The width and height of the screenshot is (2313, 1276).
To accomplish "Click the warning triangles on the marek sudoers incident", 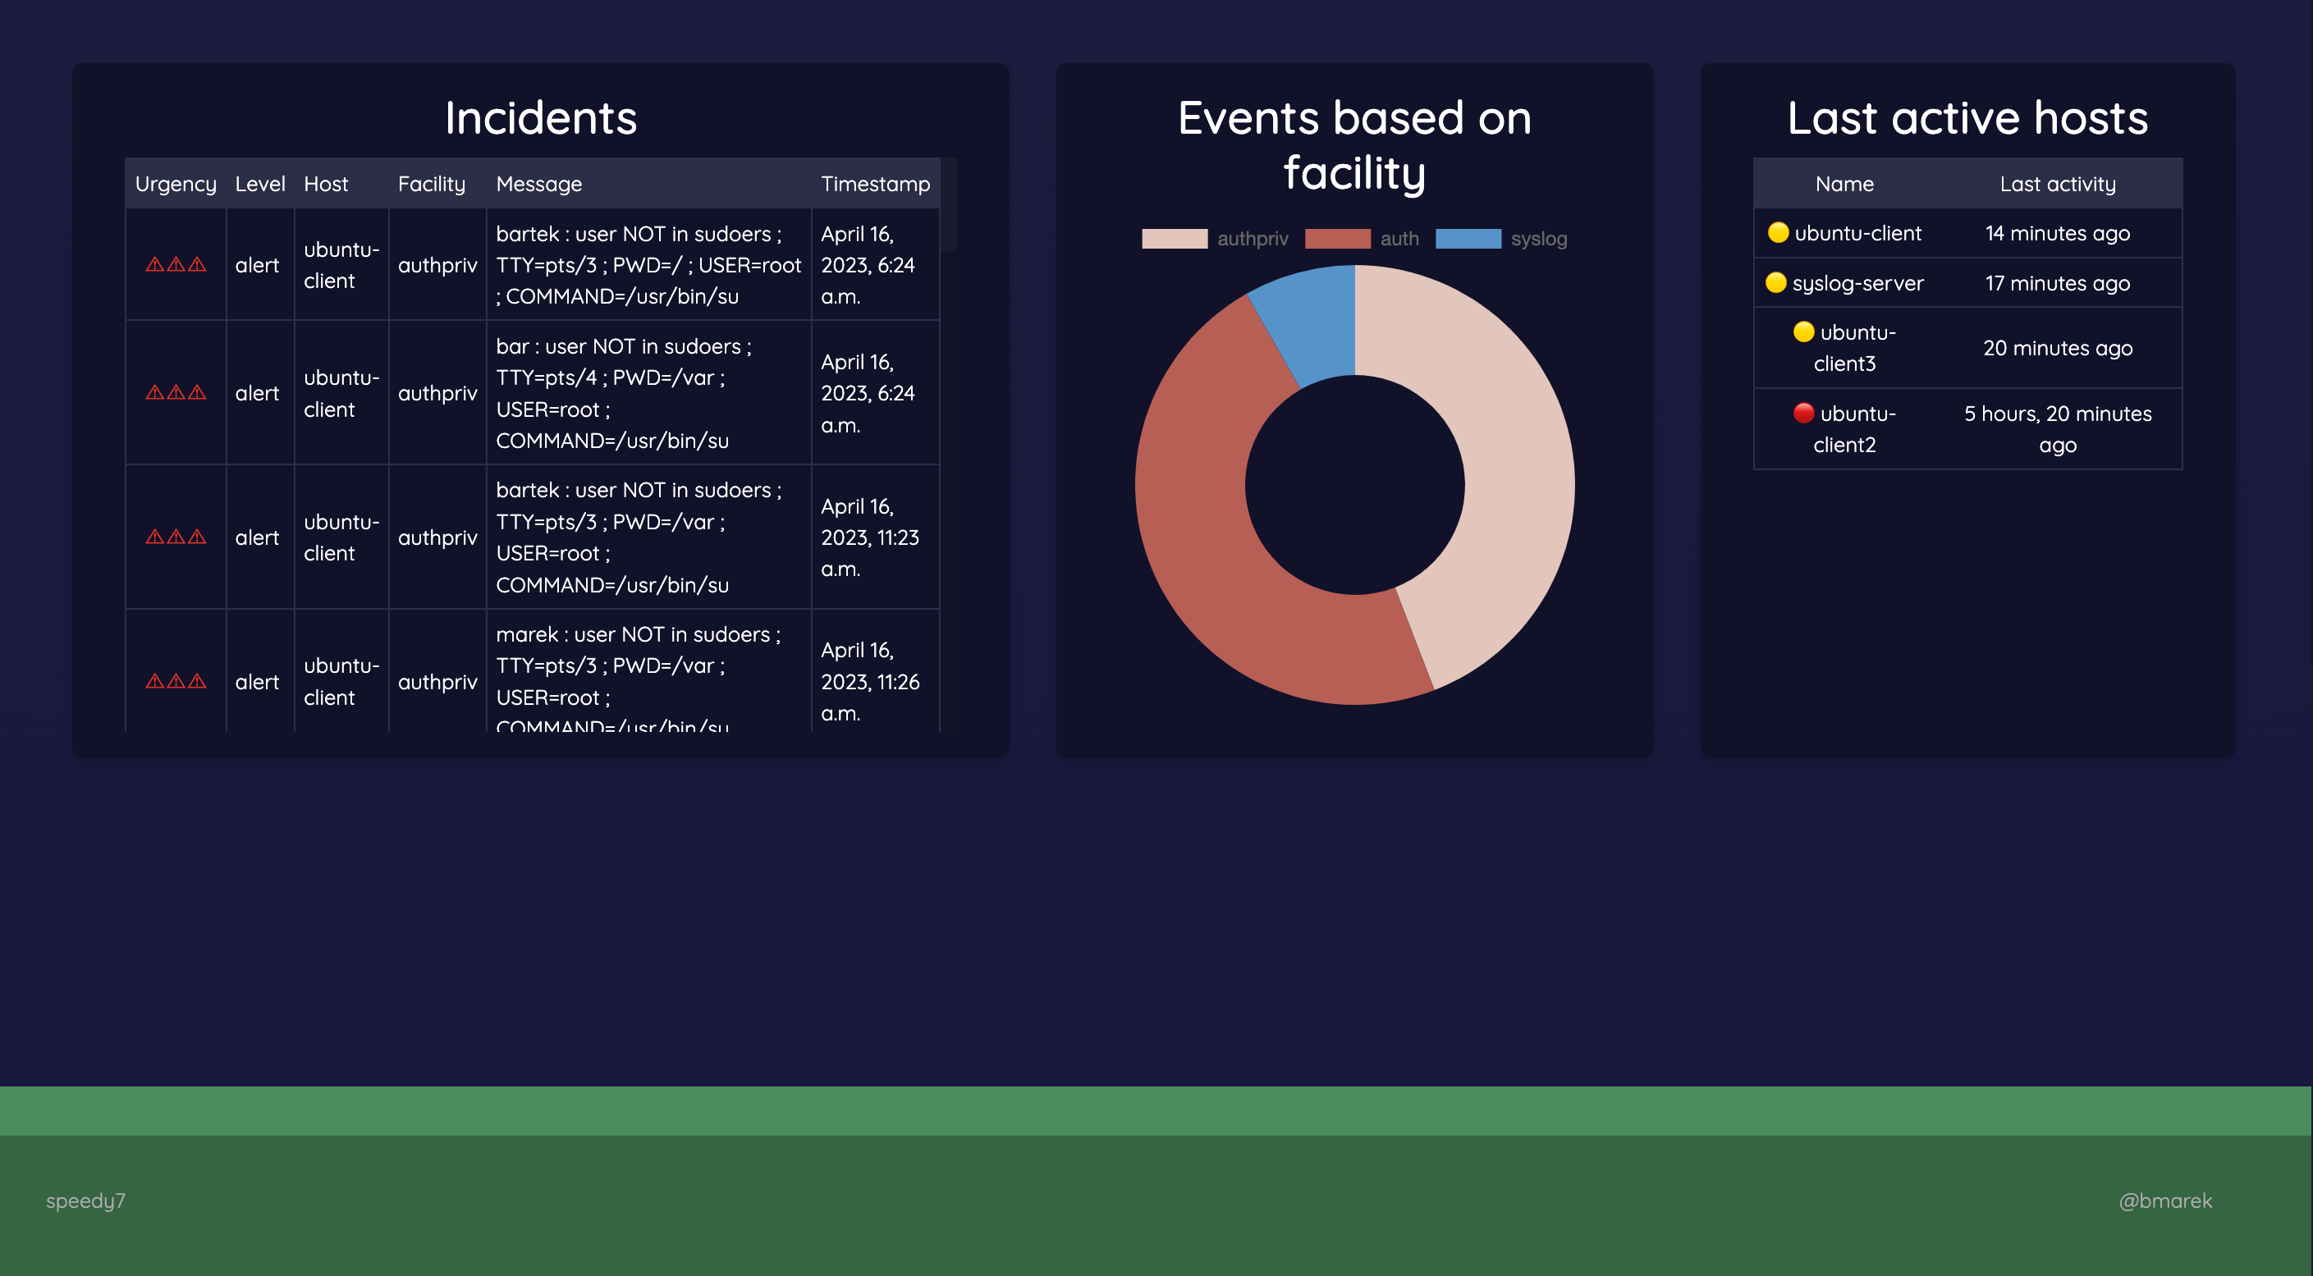I will [x=176, y=680].
